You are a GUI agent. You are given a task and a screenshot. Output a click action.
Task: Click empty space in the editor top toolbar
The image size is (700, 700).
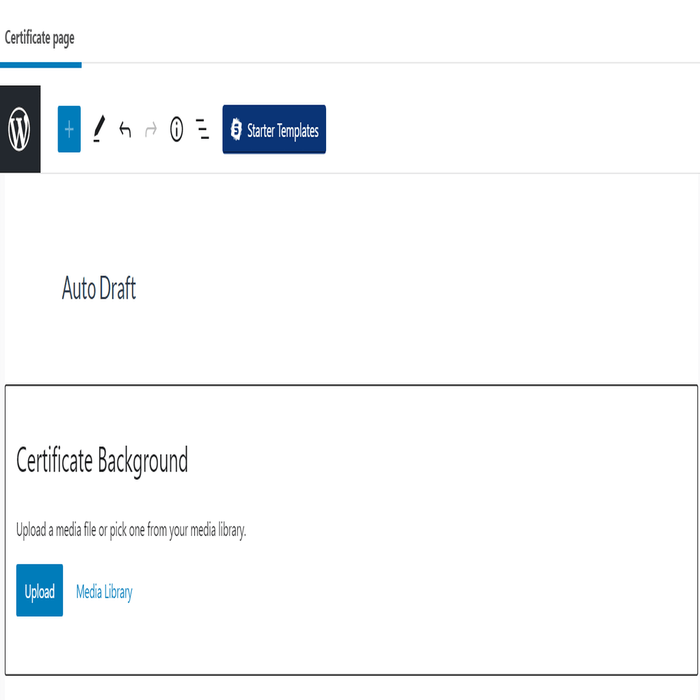pyautogui.click(x=509, y=129)
